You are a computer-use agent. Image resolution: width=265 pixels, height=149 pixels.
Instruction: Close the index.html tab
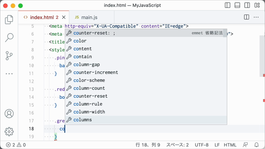(x=64, y=17)
